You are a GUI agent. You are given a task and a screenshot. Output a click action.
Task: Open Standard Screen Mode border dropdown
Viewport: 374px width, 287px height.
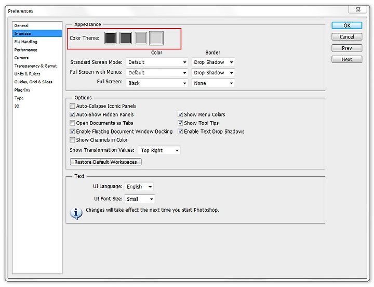(213, 62)
